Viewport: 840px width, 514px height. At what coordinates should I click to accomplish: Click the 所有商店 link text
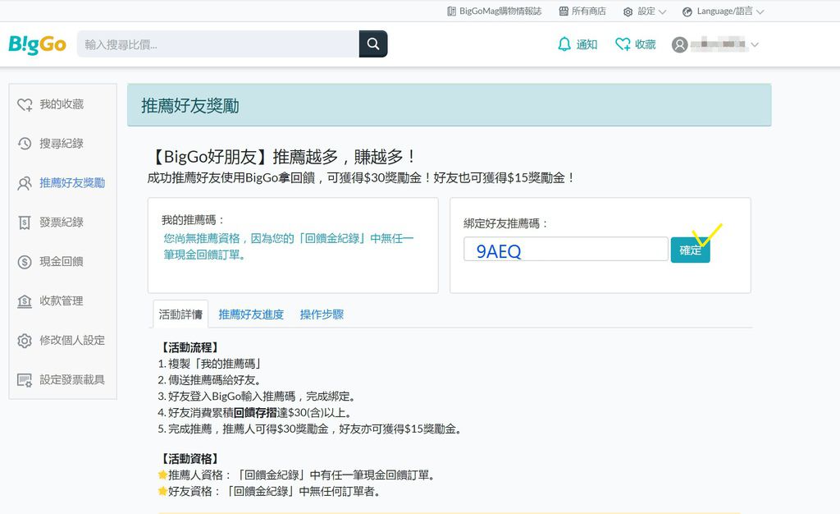(589, 11)
